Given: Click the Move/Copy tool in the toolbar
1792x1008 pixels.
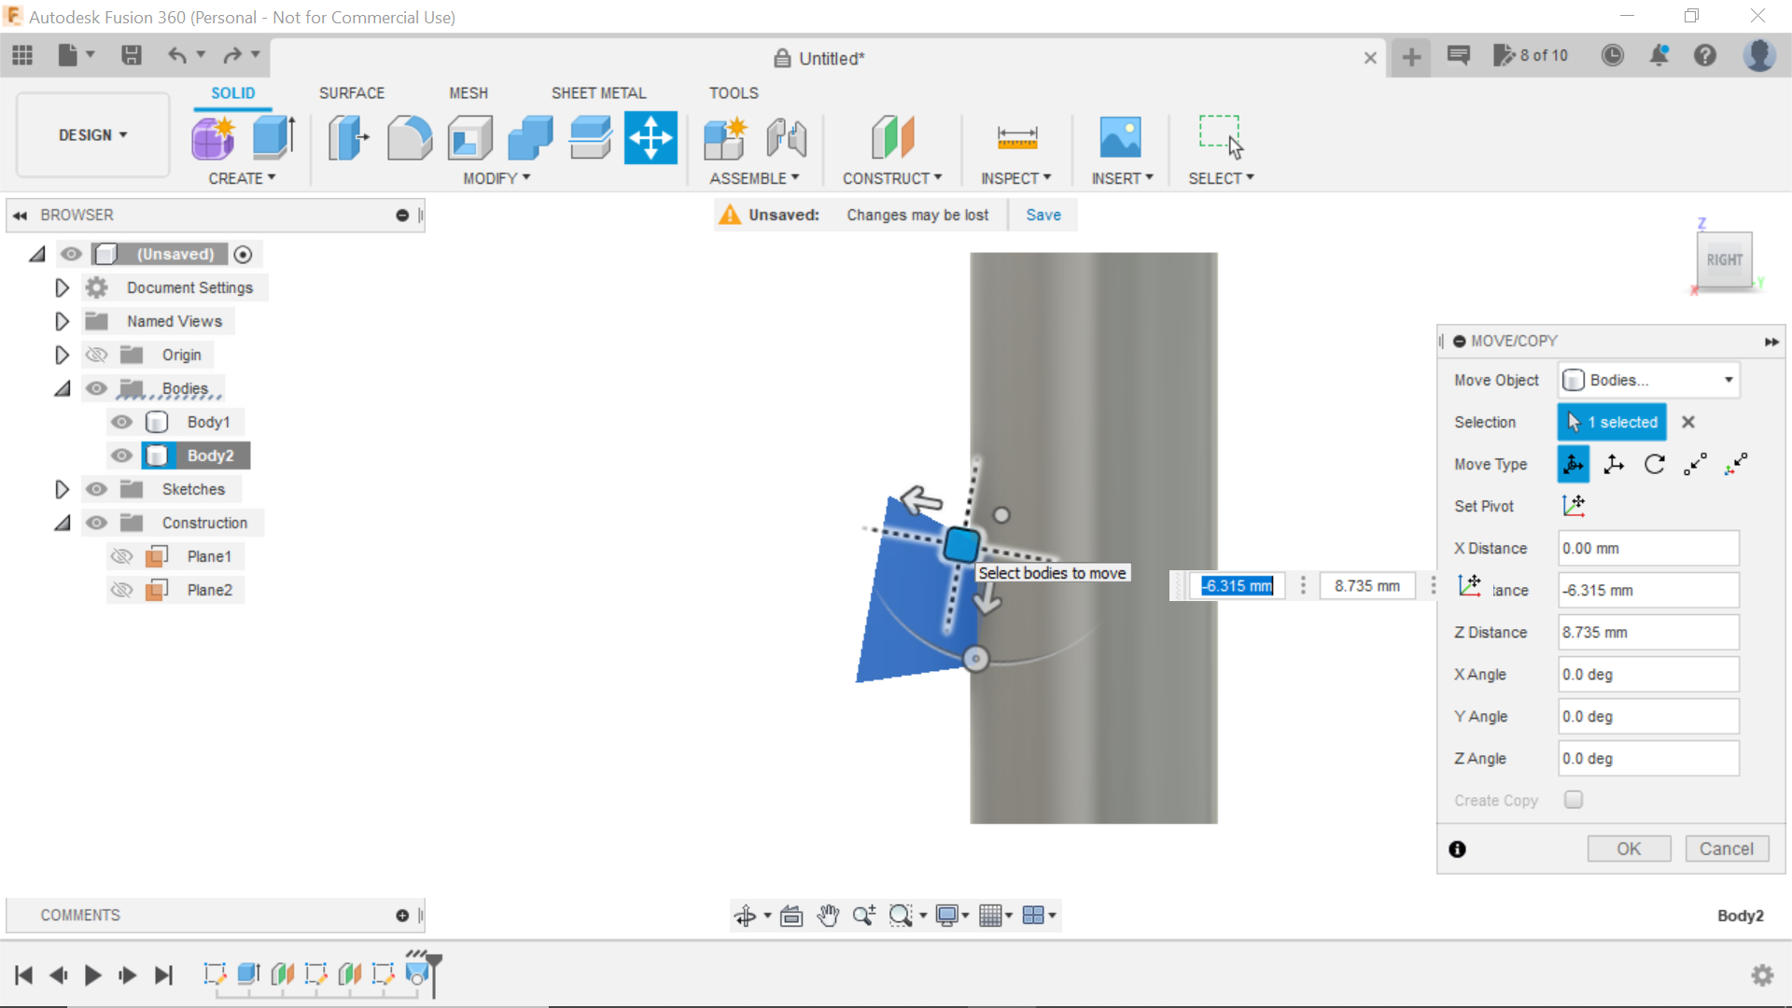Looking at the screenshot, I should coord(650,136).
